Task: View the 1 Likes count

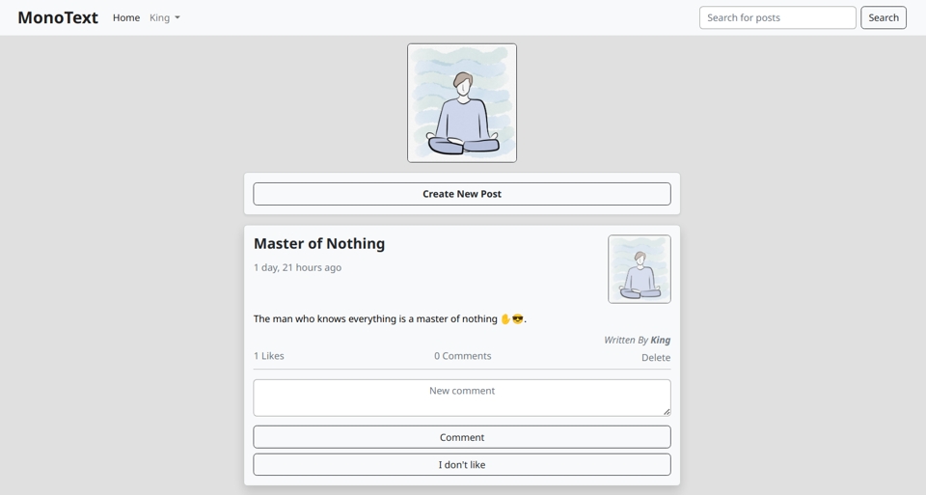Action: click(269, 356)
